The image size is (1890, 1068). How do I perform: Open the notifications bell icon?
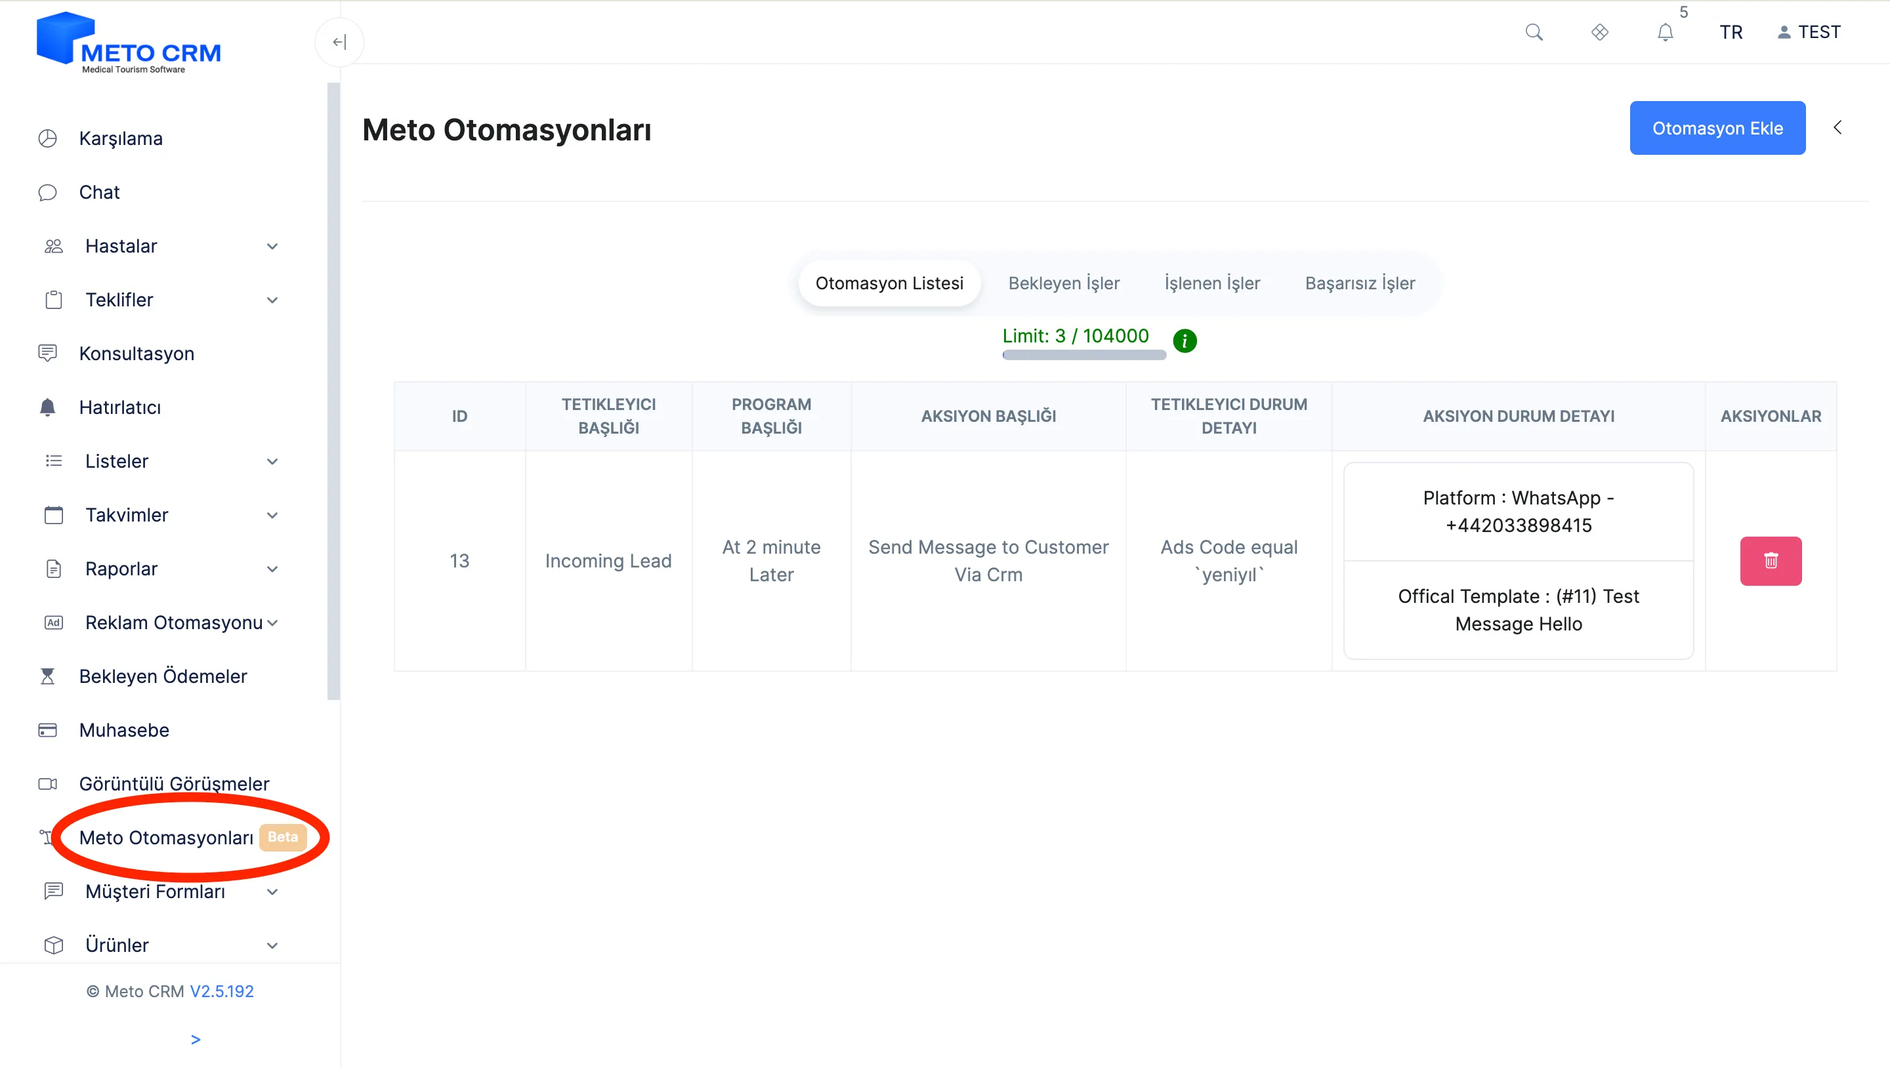pyautogui.click(x=1666, y=32)
